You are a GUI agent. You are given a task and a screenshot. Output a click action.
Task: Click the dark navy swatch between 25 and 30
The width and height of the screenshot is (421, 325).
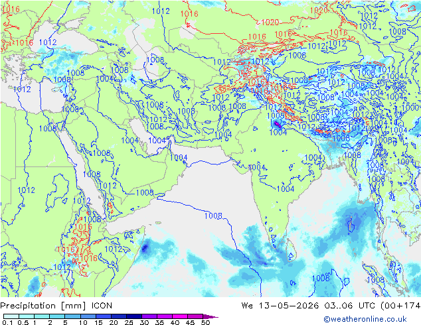[134, 316]
